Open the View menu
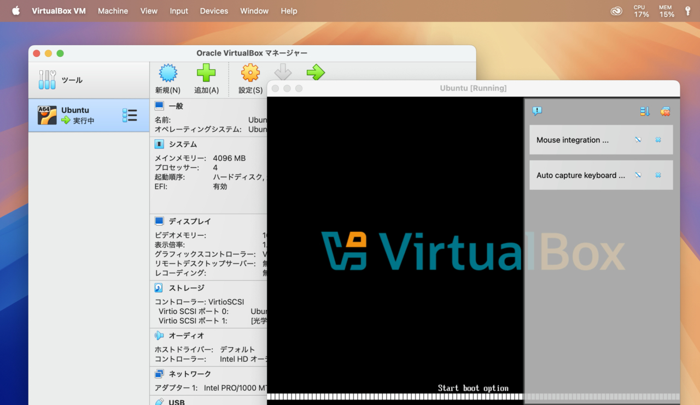Screen dimensions: 700x405 (x=149, y=11)
